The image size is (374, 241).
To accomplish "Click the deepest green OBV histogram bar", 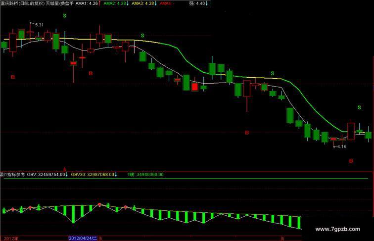I will pos(73,214).
